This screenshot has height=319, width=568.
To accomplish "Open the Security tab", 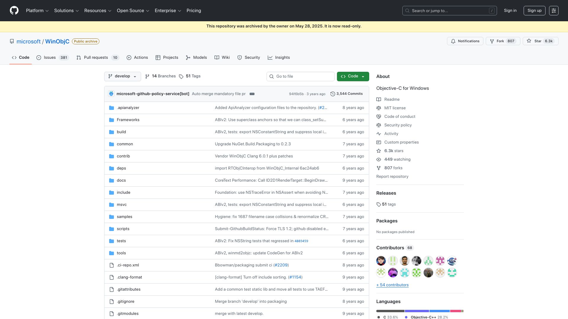I will pos(249,58).
